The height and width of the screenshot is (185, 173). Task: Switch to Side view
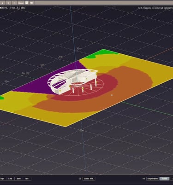[18, 179]
